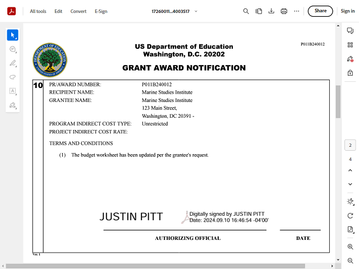Click the search magnifier icon
The width and height of the screenshot is (359, 269).
click(246, 11)
